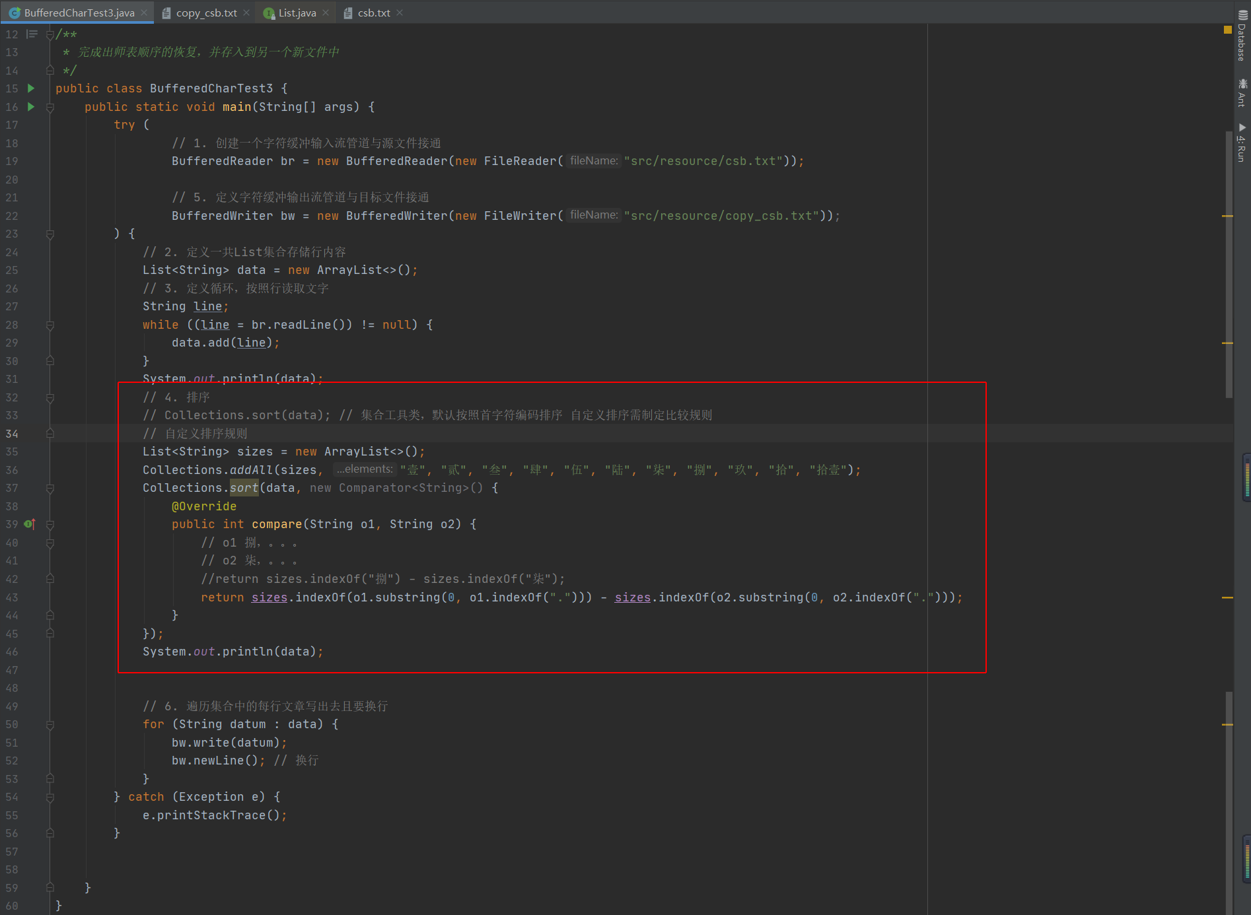Open the Run tool window
1251x915 pixels.
tap(1242, 143)
